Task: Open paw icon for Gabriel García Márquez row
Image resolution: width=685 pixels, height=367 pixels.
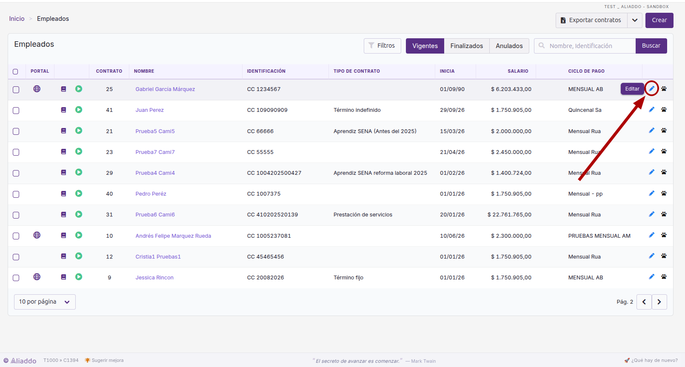Action: (664, 89)
